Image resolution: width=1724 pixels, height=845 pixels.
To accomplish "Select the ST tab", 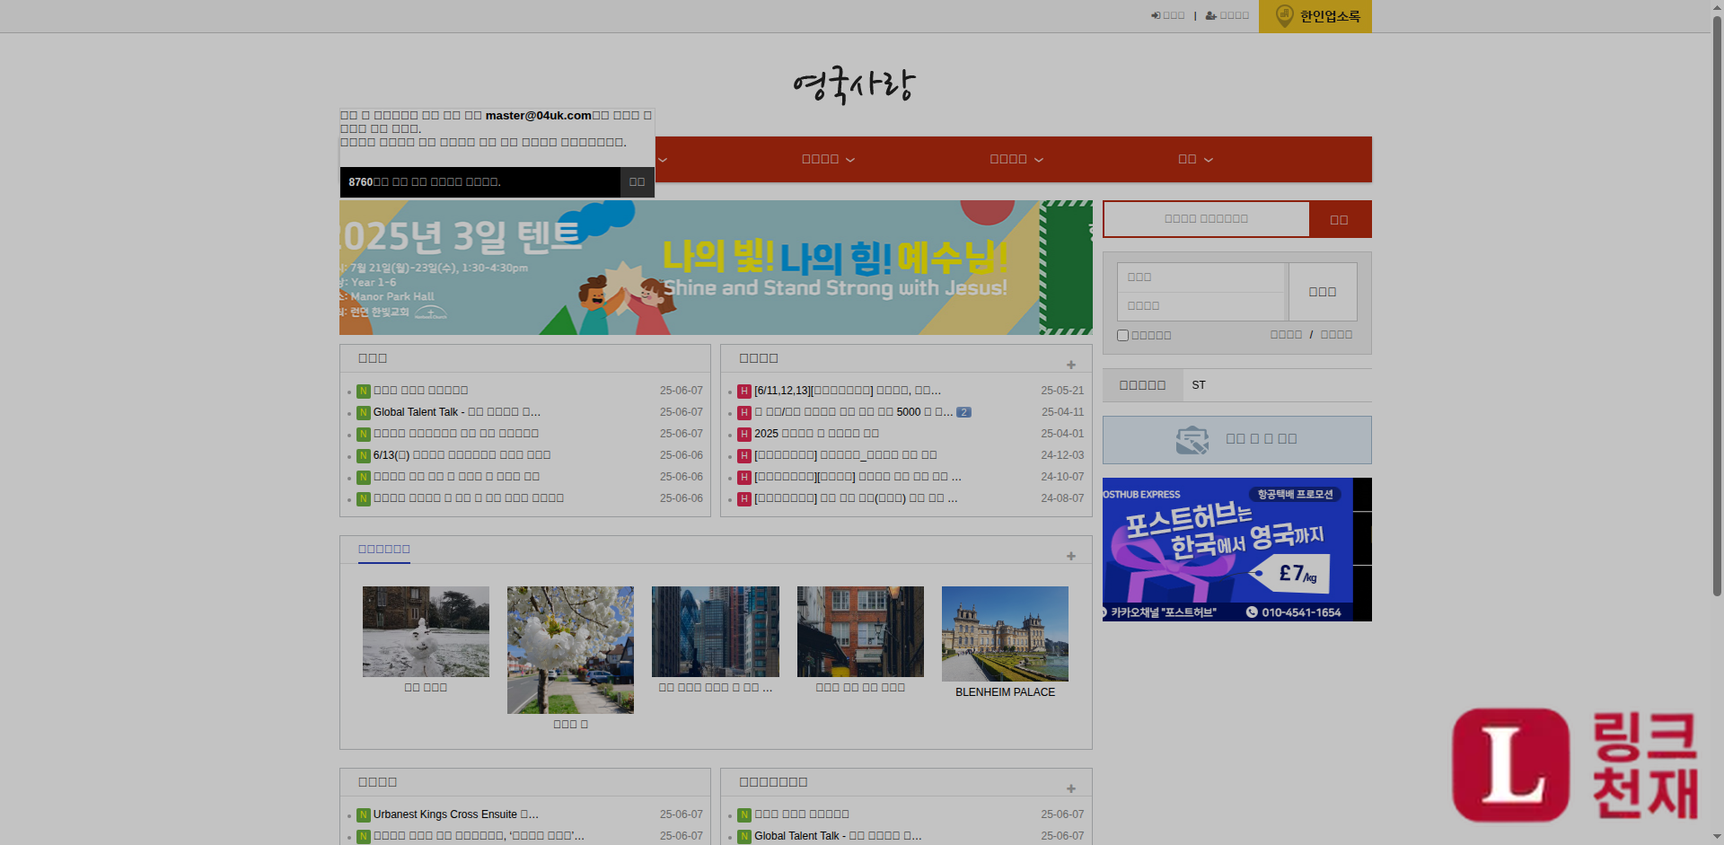I will tap(1199, 385).
